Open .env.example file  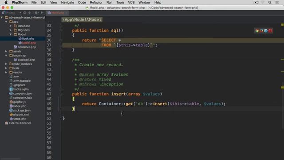coord(20,81)
